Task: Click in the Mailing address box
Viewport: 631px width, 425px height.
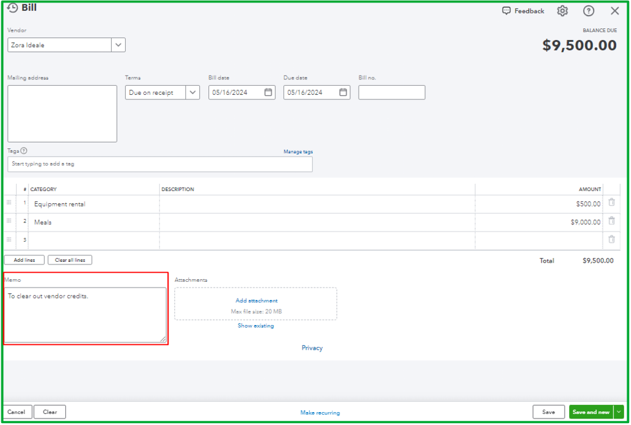Action: coord(63,114)
